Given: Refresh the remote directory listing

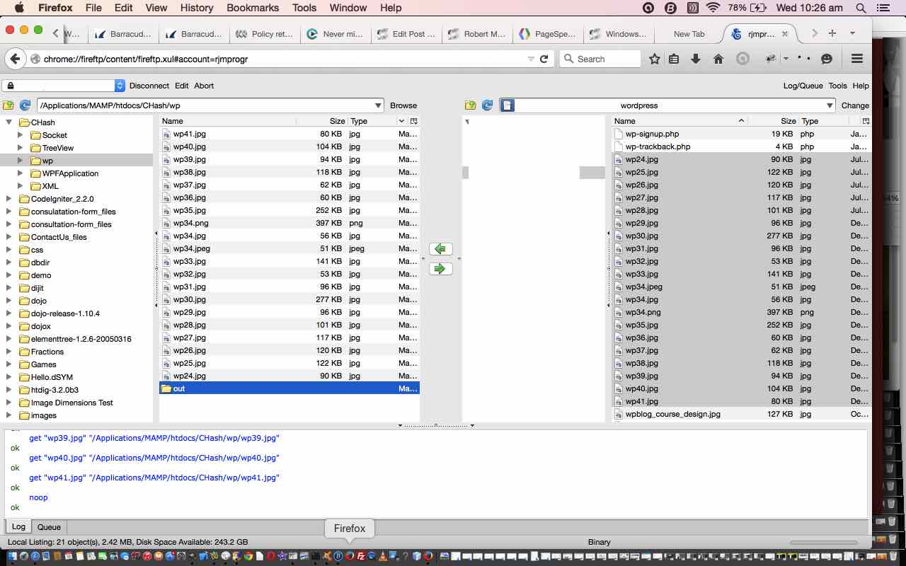Looking at the screenshot, I should (x=487, y=105).
